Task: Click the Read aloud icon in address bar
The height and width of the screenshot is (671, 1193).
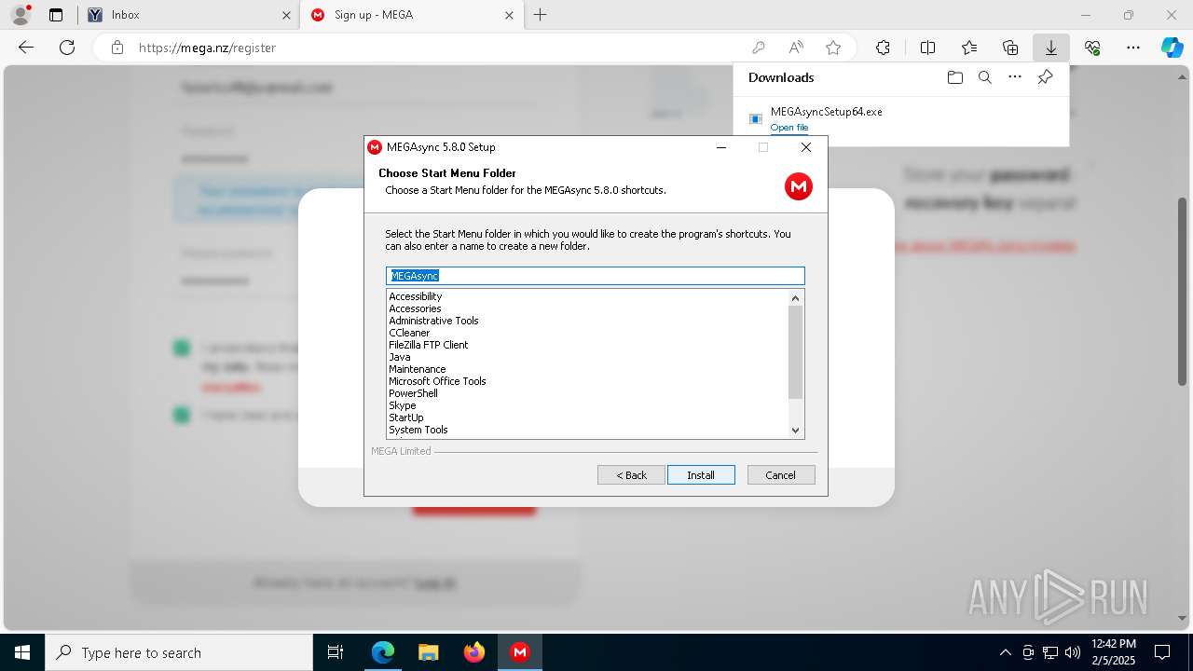Action: [x=796, y=48]
